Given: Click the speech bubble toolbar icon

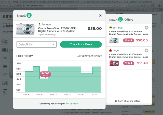Looking at the screenshot, I should [148, 6].
